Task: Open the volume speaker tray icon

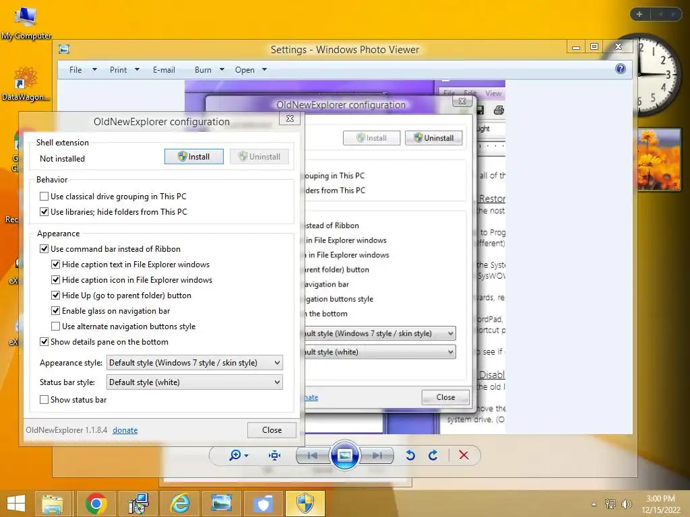Action: pos(626,504)
